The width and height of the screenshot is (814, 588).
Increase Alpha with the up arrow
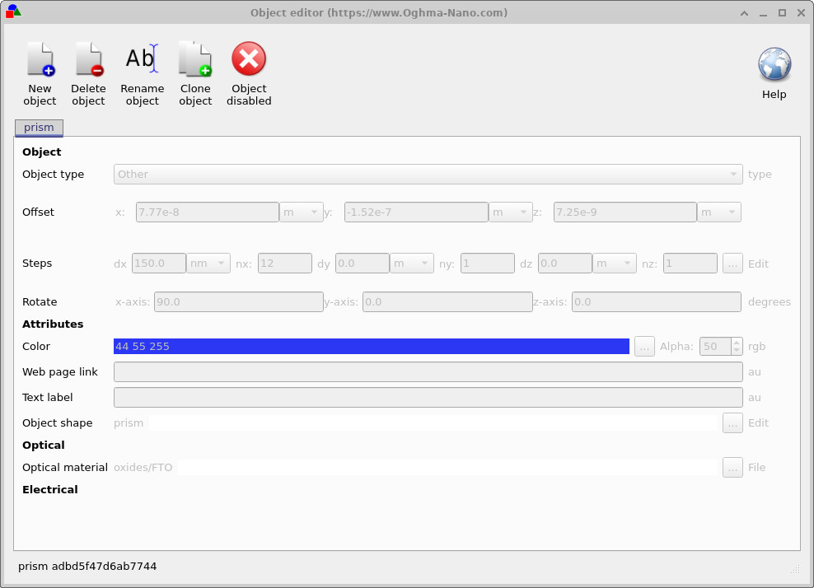[x=737, y=342]
